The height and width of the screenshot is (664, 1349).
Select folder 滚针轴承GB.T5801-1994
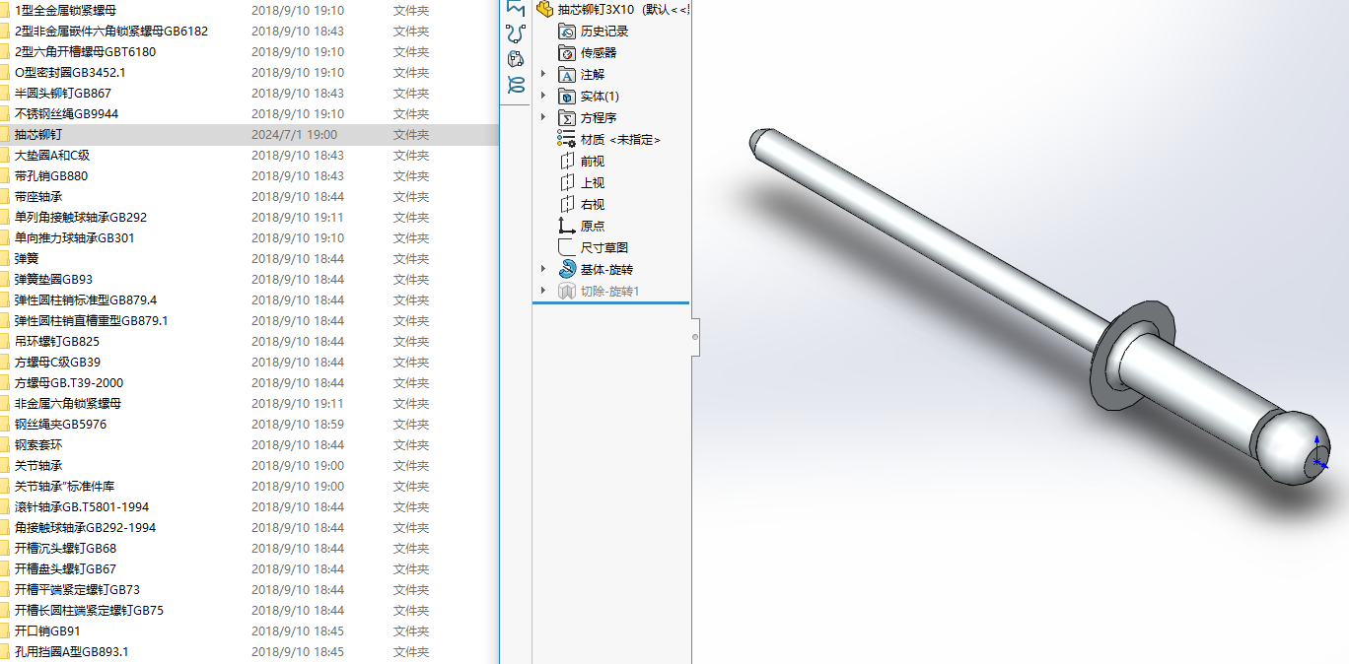point(82,507)
